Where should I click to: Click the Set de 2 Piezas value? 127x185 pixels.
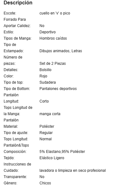[x=52, y=64]
